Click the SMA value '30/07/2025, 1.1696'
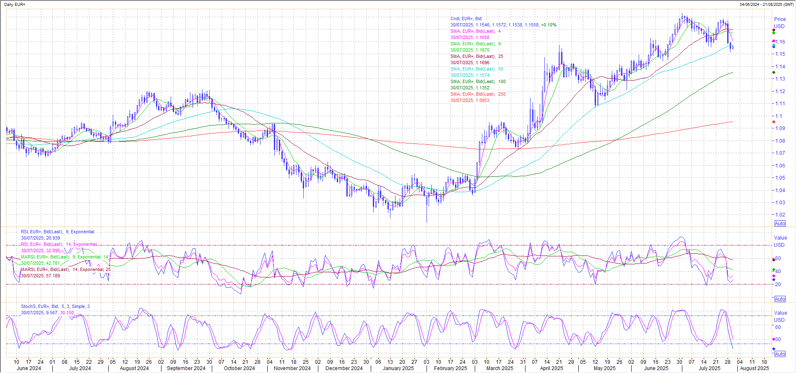 [470, 63]
